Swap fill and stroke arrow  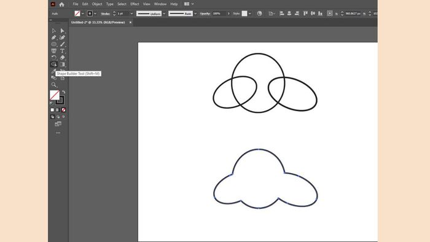click(64, 92)
